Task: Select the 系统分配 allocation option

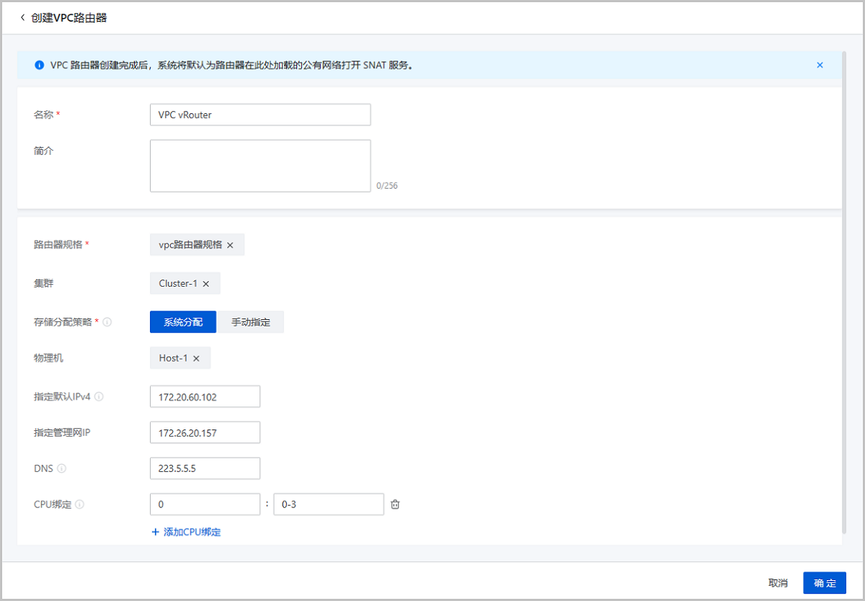Action: pos(182,321)
